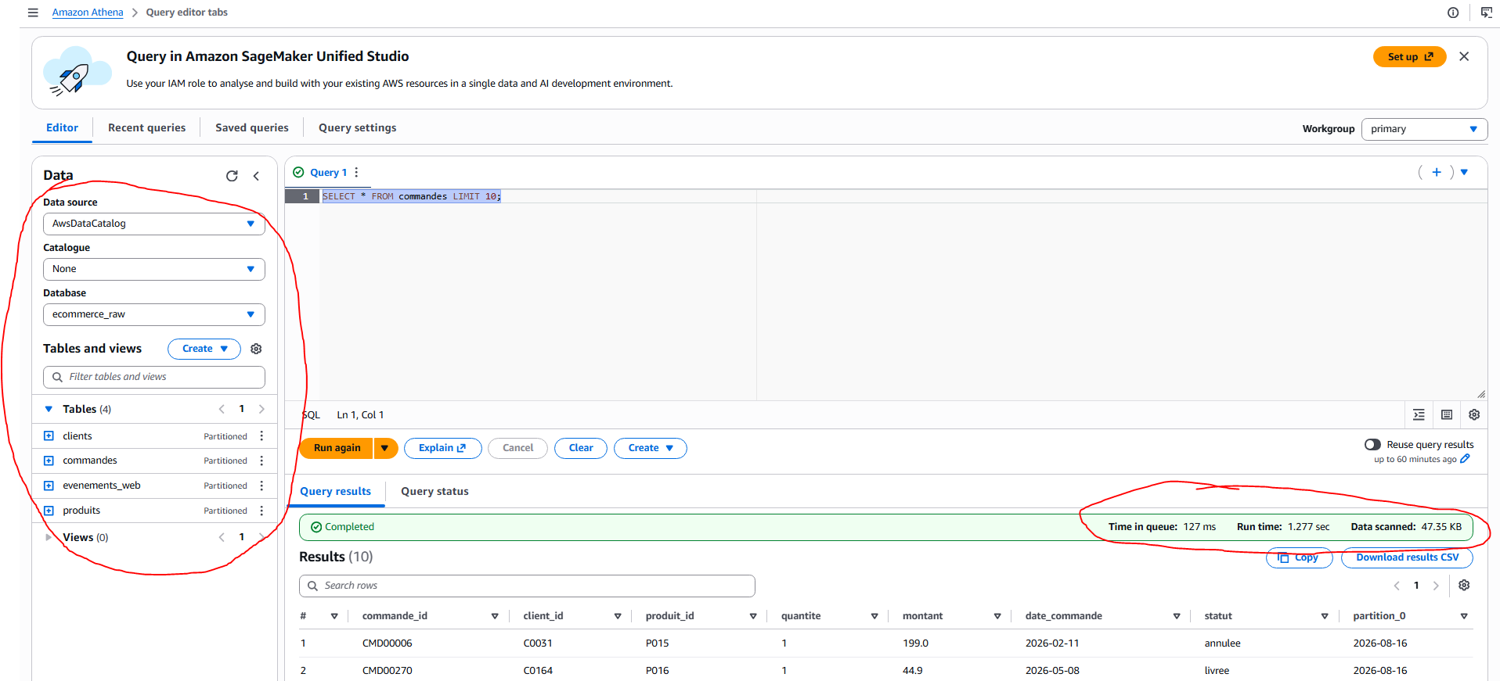The width and height of the screenshot is (1500, 681).
Task: Open Create dropdown in Tables and views
Action: point(204,349)
